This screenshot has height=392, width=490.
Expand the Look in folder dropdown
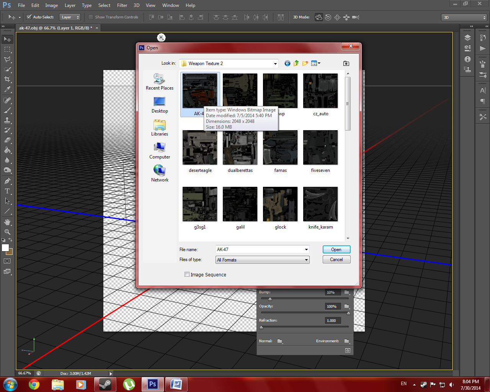(275, 64)
